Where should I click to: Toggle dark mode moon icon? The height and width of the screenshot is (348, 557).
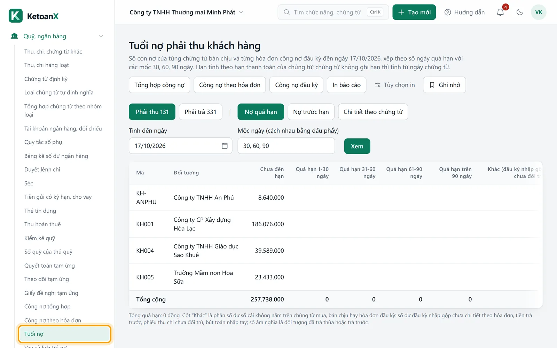pyautogui.click(x=520, y=12)
